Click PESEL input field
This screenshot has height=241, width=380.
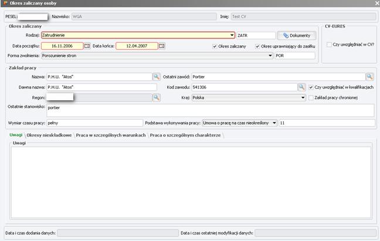pos(33,17)
